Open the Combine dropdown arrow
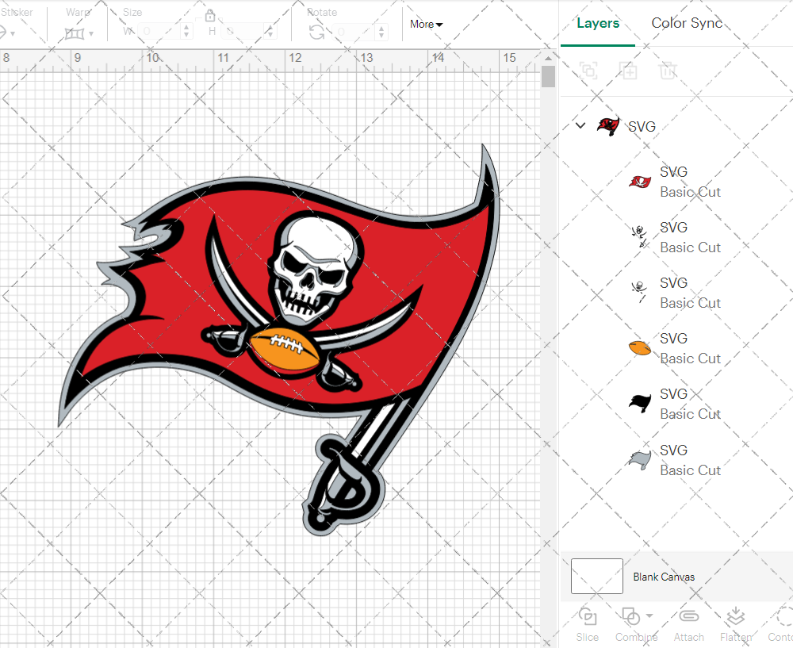793x648 pixels. (649, 615)
